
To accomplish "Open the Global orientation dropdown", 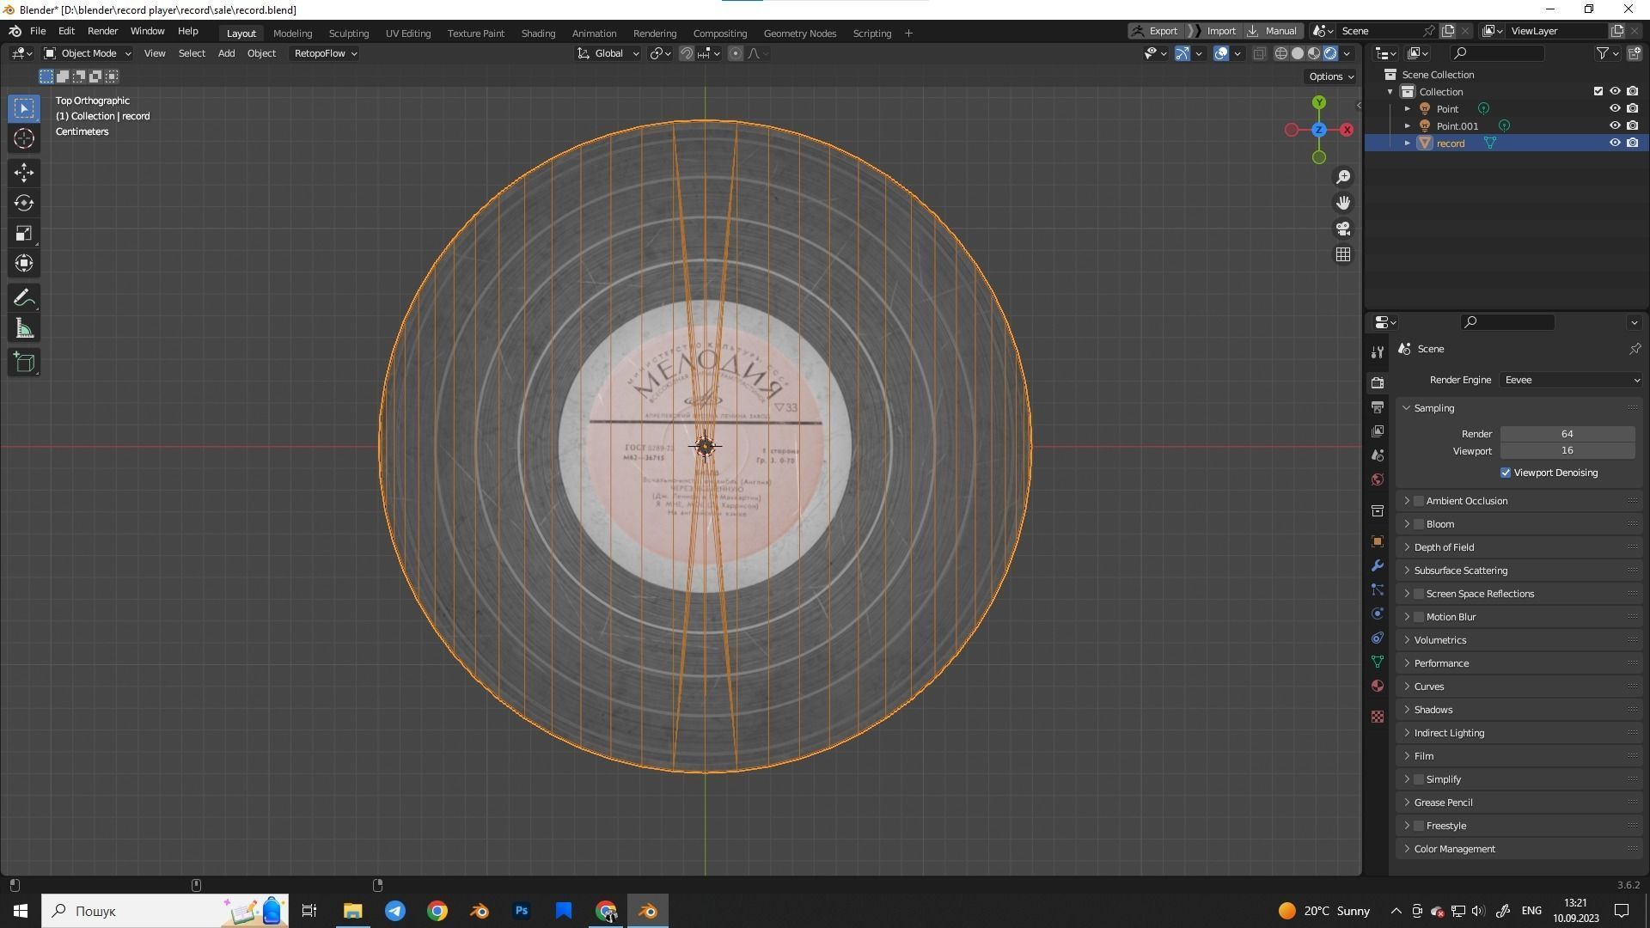I will [x=608, y=53].
